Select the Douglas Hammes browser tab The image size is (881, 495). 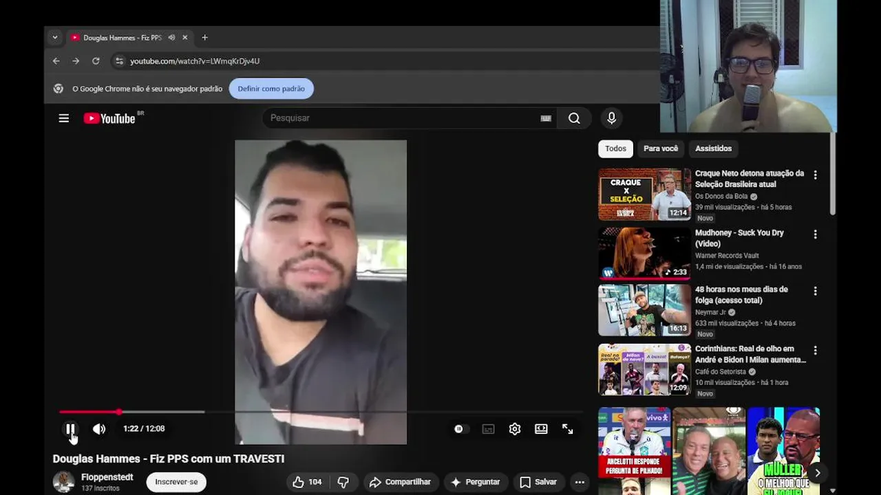click(129, 38)
